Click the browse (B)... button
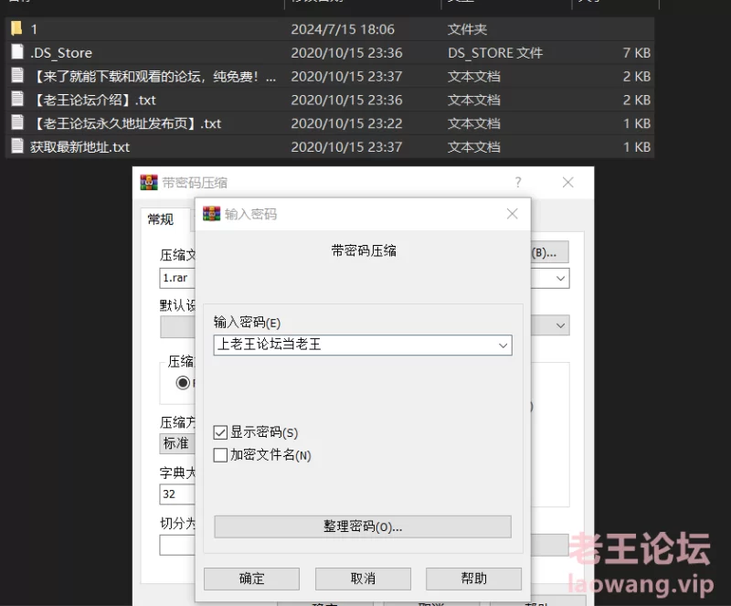731x606 pixels. pos(549,252)
